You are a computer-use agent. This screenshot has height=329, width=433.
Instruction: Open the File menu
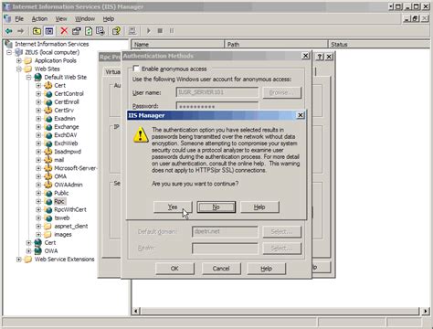(x=19, y=19)
